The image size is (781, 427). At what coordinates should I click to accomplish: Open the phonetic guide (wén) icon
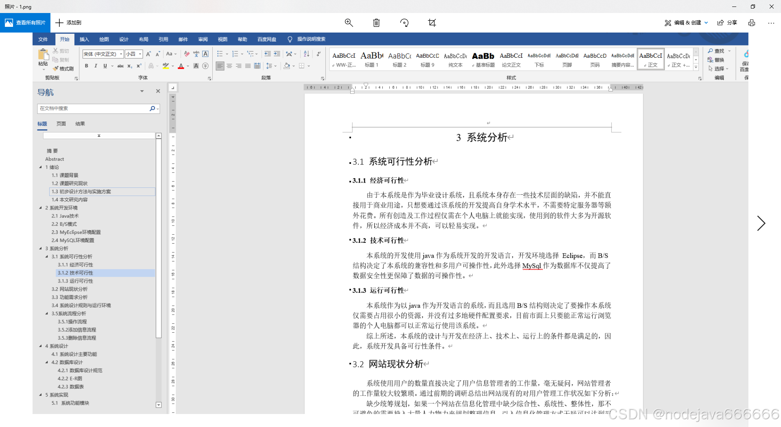tap(196, 54)
